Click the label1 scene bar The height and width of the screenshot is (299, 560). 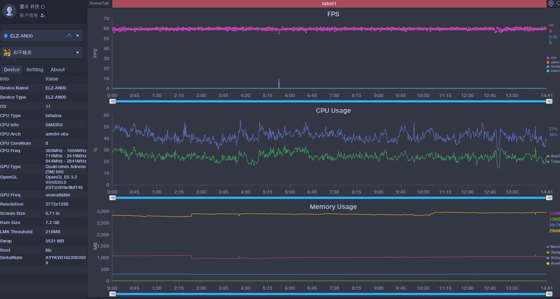329,4
